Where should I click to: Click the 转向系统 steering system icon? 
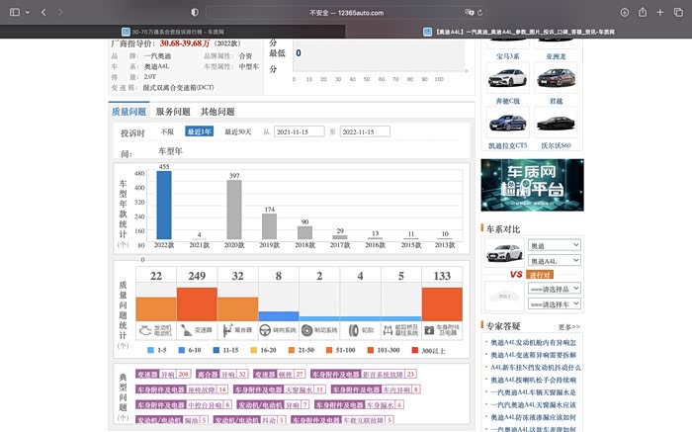pyautogui.click(x=278, y=330)
